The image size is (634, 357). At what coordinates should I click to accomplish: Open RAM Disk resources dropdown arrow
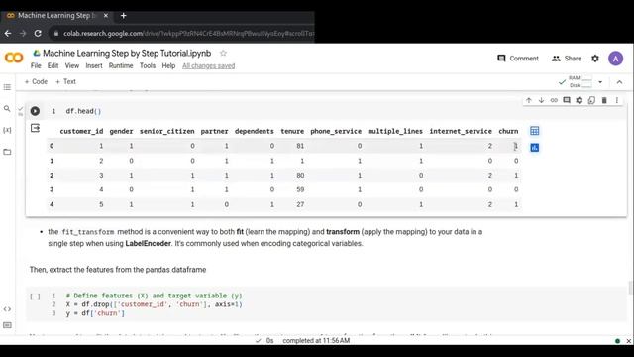(x=600, y=82)
